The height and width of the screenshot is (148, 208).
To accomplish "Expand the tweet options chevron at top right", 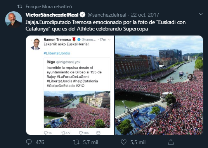I will pos(201,14).
